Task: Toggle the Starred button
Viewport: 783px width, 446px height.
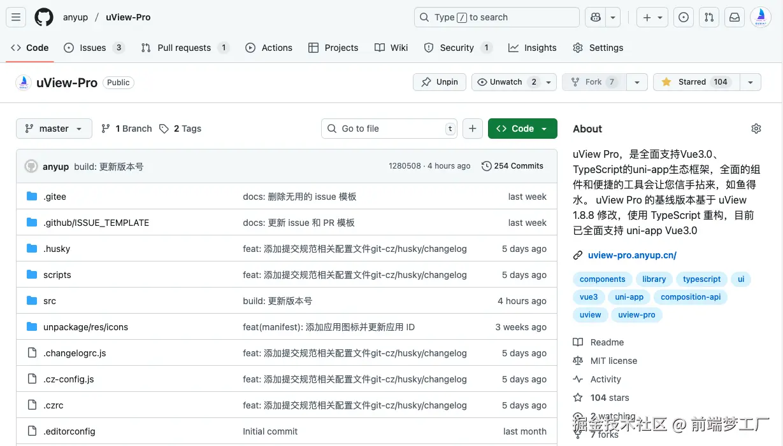Action: pyautogui.click(x=696, y=82)
